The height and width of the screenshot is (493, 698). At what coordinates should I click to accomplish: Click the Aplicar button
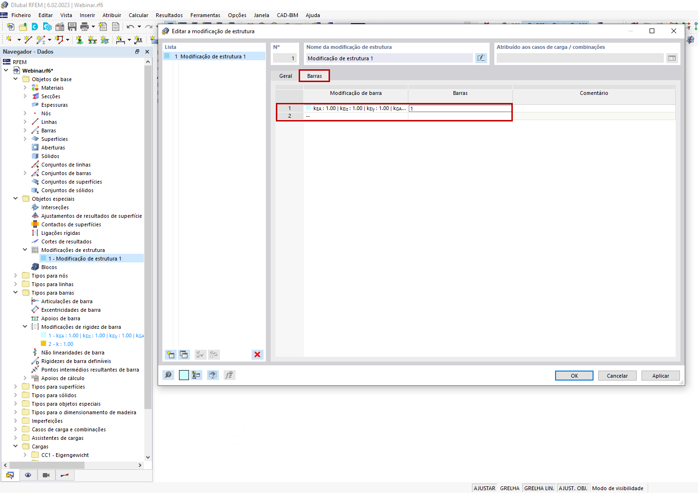coord(660,375)
